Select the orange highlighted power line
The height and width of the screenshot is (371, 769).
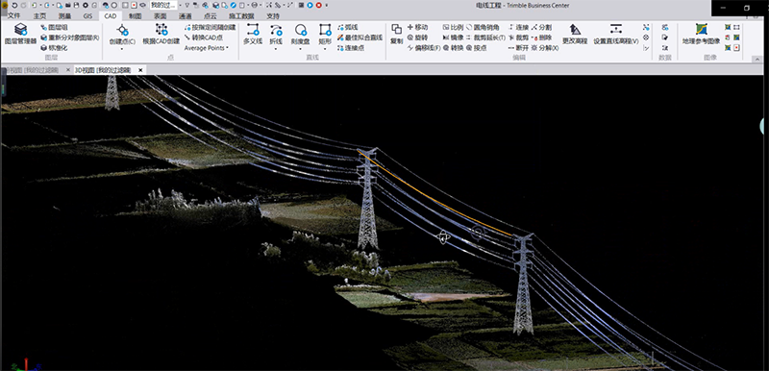pos(434,198)
